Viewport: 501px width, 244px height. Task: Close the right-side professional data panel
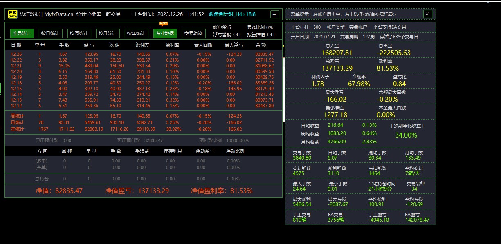point(427,14)
